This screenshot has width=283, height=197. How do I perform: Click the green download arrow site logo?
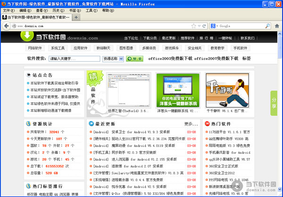[x=27, y=35]
